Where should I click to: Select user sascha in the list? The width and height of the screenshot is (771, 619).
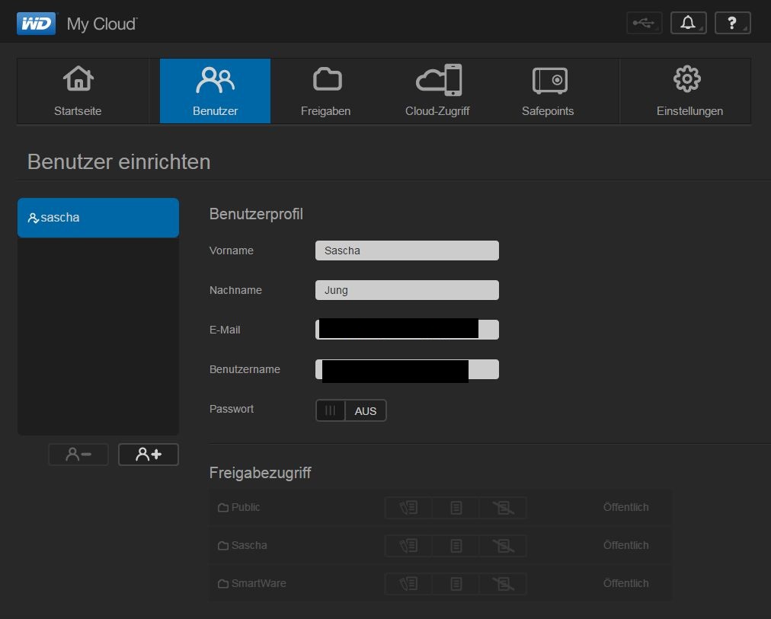click(x=98, y=218)
